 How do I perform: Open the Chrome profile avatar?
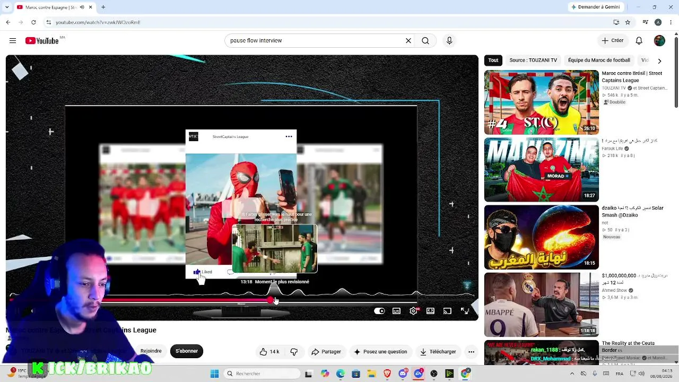pos(658,22)
